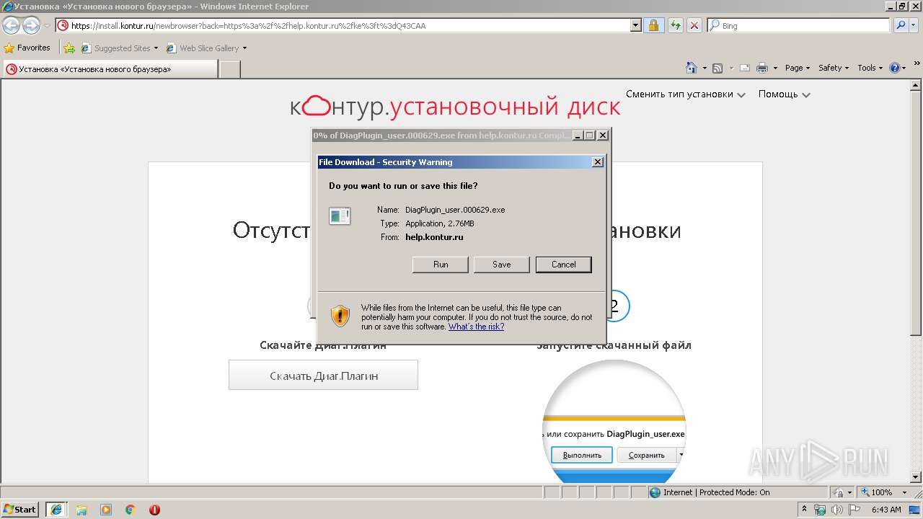Click the volume speaker tray icon
The width and height of the screenshot is (923, 519).
[837, 510]
